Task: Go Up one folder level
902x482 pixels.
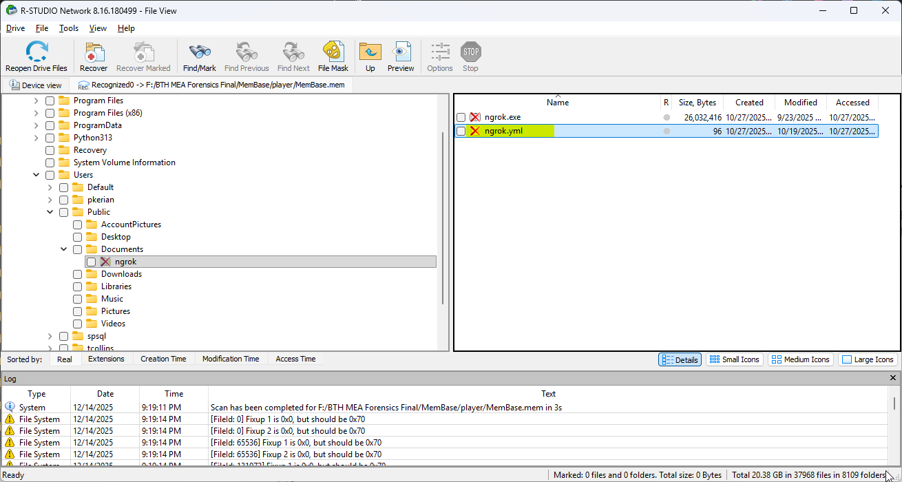Action: pyautogui.click(x=370, y=52)
